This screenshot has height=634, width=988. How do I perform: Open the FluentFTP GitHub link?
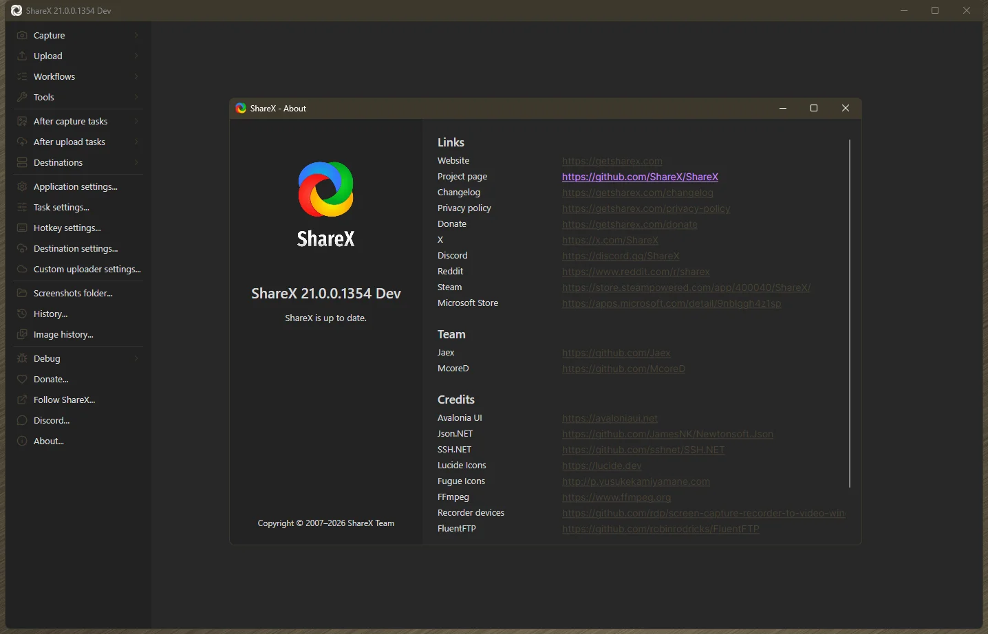point(661,529)
